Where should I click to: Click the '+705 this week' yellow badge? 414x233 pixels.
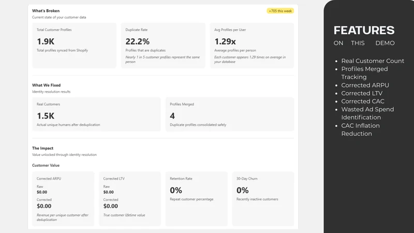[280, 11]
